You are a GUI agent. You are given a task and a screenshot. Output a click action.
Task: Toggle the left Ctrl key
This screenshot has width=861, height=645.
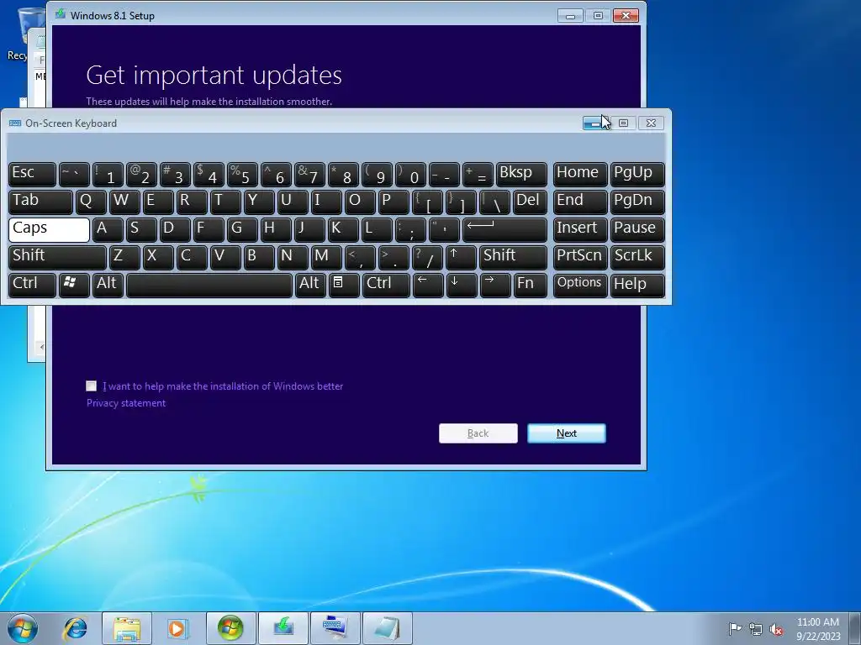tap(32, 285)
